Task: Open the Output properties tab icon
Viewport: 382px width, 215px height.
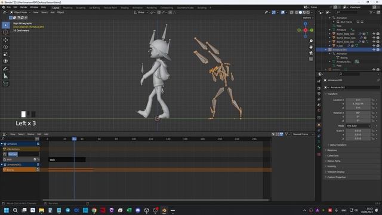Action: pyautogui.click(x=319, y=94)
